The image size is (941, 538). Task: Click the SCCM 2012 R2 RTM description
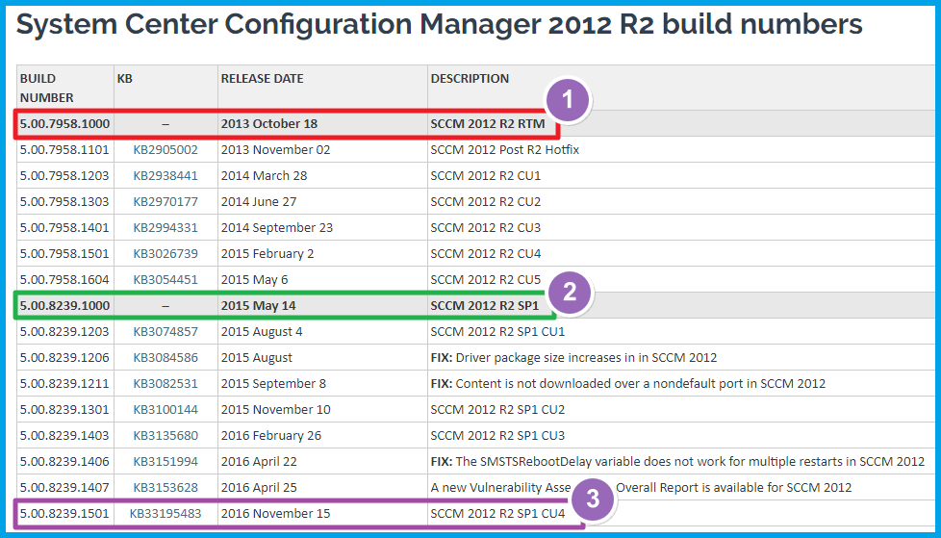(x=488, y=124)
